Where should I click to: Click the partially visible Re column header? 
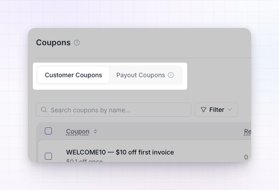(248, 131)
